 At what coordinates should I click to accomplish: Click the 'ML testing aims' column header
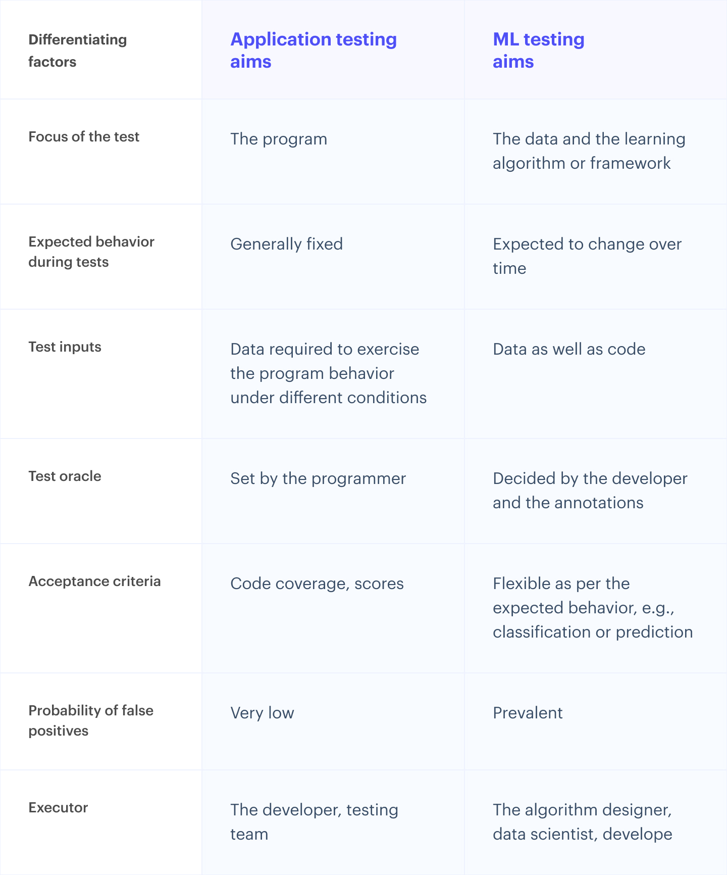point(539,50)
